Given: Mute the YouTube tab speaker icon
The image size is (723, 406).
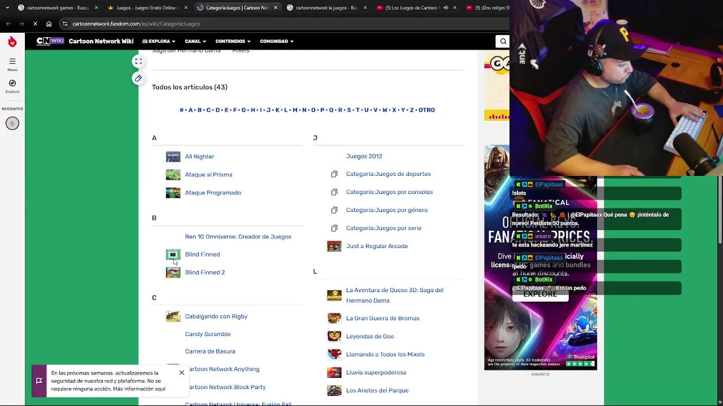Looking at the screenshot, I should 446,8.
